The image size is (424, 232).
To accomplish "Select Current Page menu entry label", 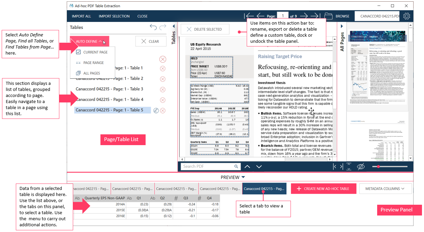I will (96, 52).
